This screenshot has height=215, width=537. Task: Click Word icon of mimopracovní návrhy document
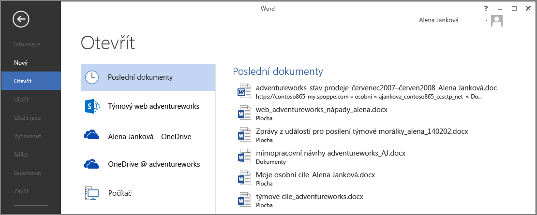click(244, 156)
